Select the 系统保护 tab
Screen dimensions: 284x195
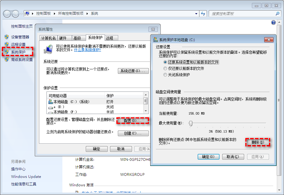(x=95, y=37)
